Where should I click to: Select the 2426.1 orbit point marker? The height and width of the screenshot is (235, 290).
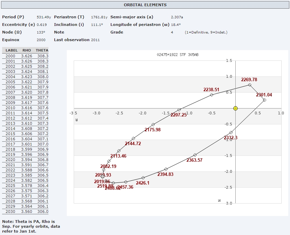pyautogui.click(x=143, y=178)
